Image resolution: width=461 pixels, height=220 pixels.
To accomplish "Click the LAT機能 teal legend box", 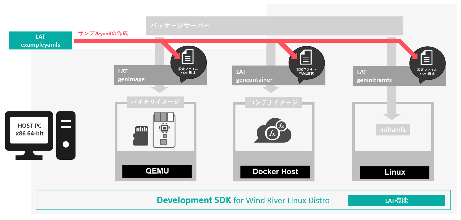I will point(397,201).
